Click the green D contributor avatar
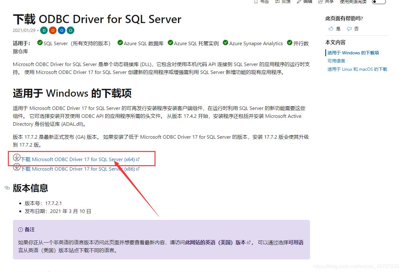 coord(44,30)
